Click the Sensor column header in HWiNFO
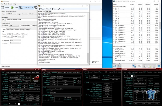The width and height of the screenshot is (162, 106). coord(115,4)
